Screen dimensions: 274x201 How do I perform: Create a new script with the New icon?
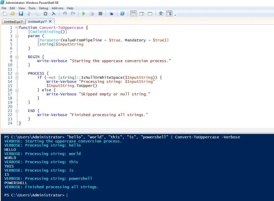coord(5,14)
